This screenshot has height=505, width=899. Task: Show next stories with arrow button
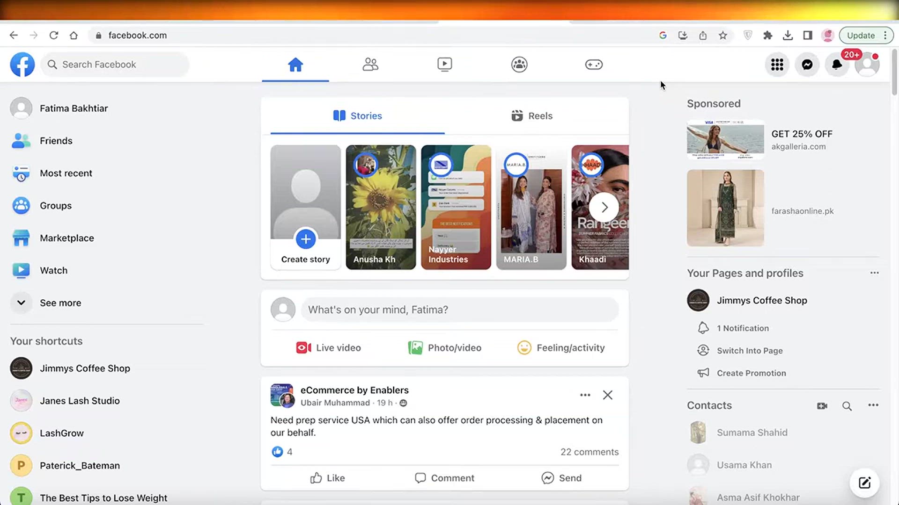coord(604,207)
